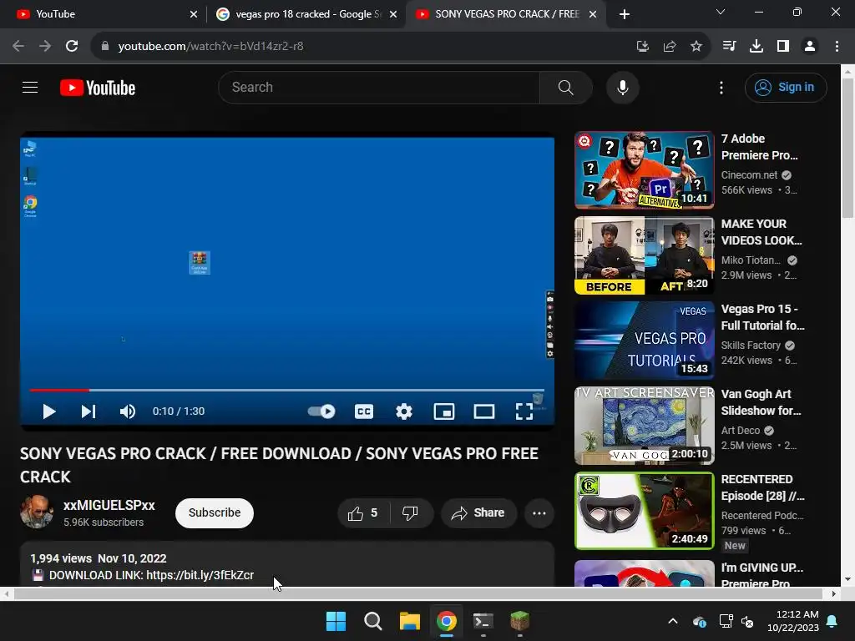The height and width of the screenshot is (641, 855).
Task: Toggle the autoplay switch
Action: pos(321,411)
